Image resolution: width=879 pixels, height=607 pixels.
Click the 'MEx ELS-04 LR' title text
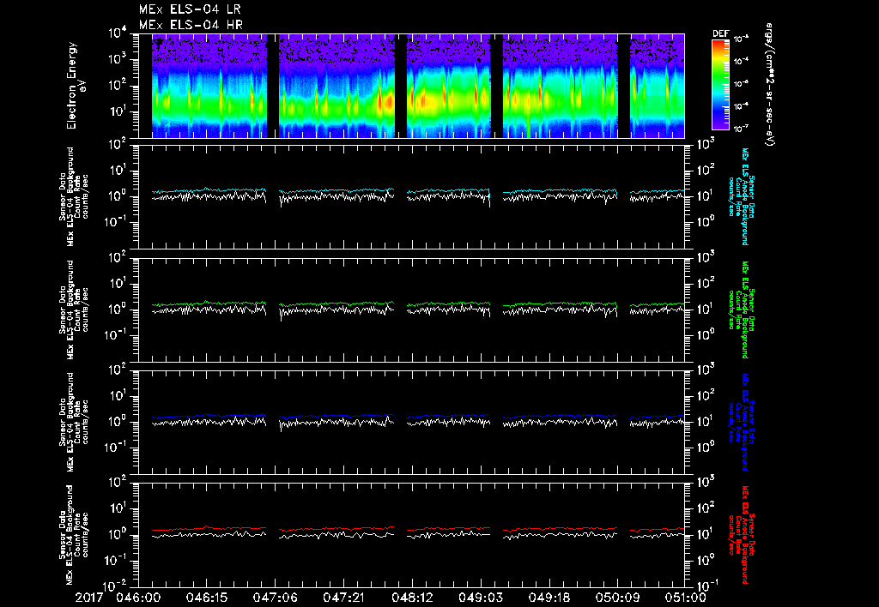(190, 9)
